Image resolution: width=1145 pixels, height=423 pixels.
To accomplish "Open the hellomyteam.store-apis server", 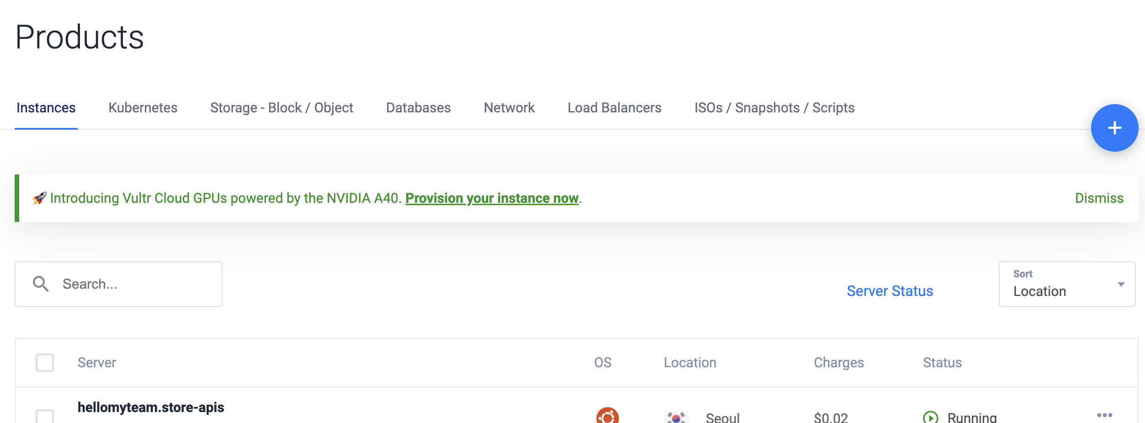I will [x=151, y=407].
